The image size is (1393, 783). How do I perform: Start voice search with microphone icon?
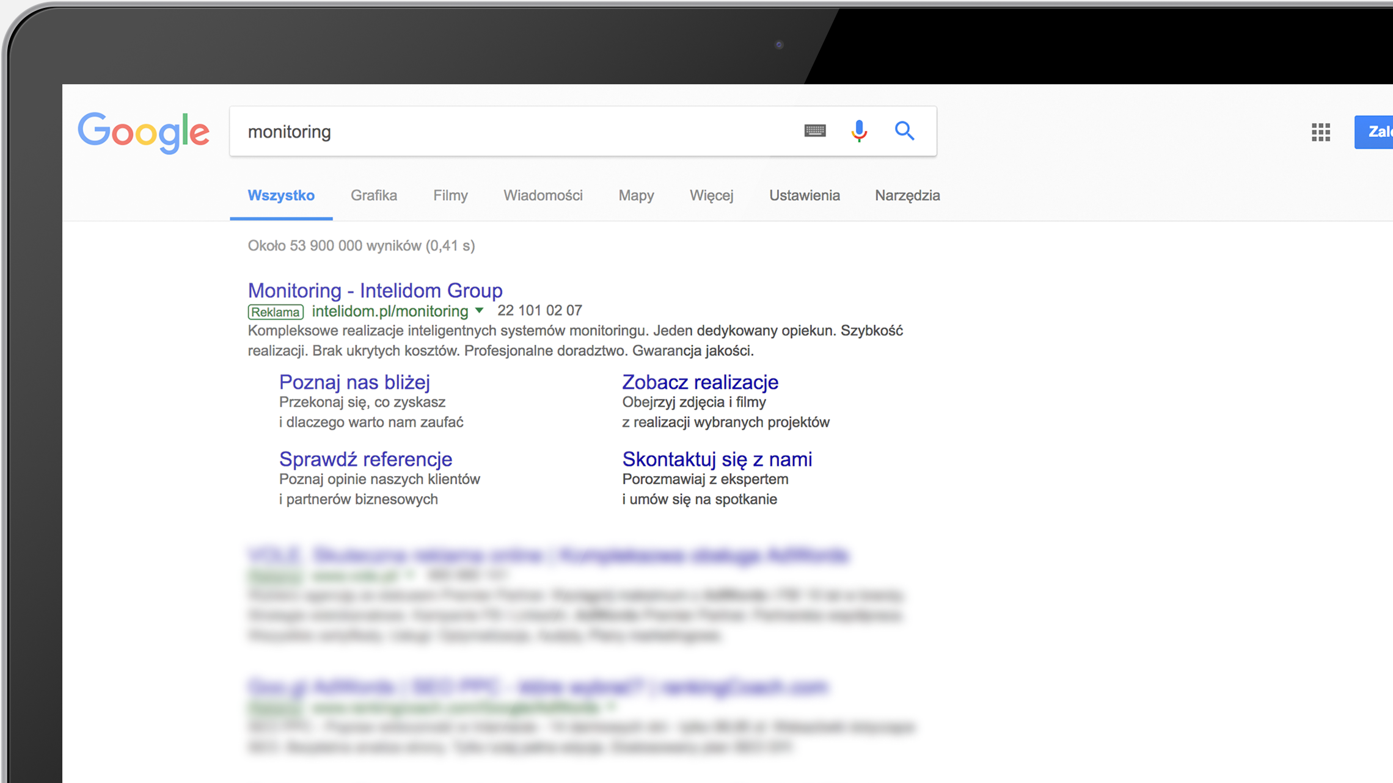(859, 131)
